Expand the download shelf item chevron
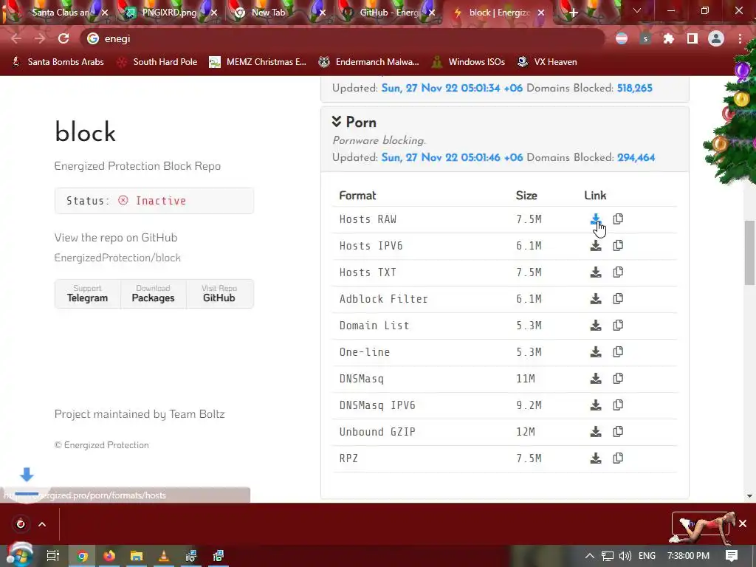This screenshot has width=756, height=567. click(42, 524)
